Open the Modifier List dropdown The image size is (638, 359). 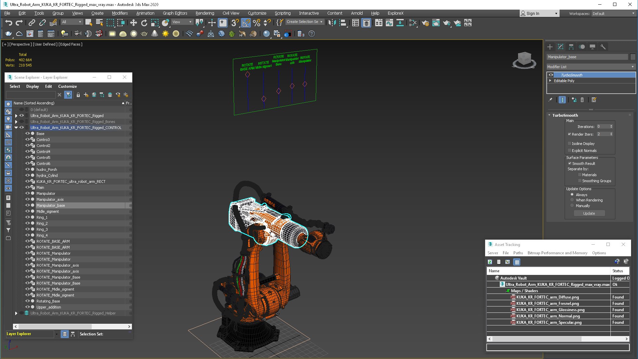point(591,67)
